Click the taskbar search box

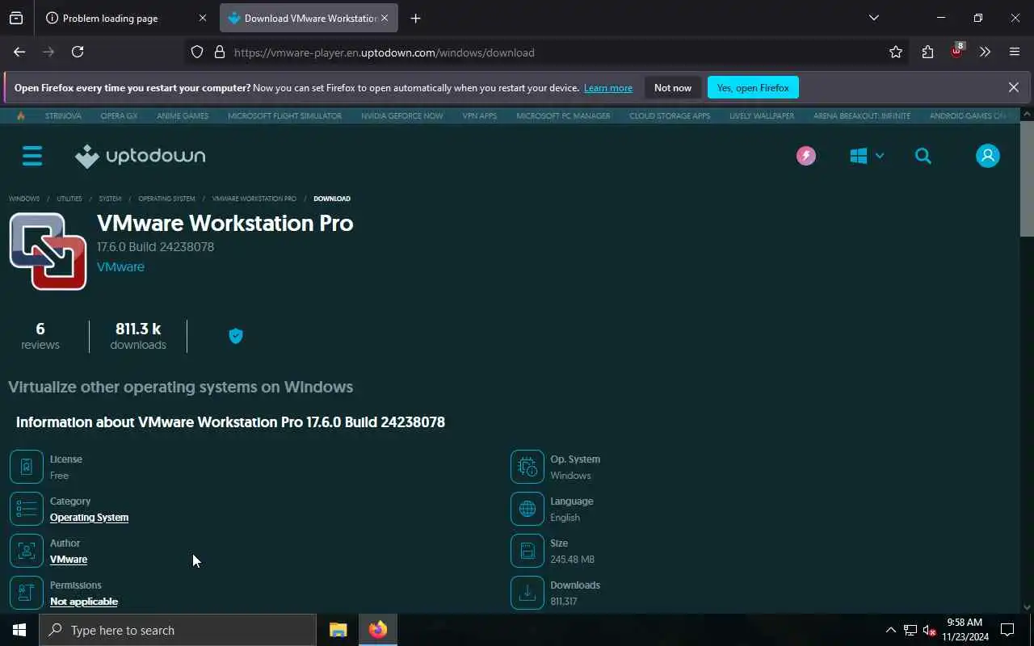tap(178, 630)
